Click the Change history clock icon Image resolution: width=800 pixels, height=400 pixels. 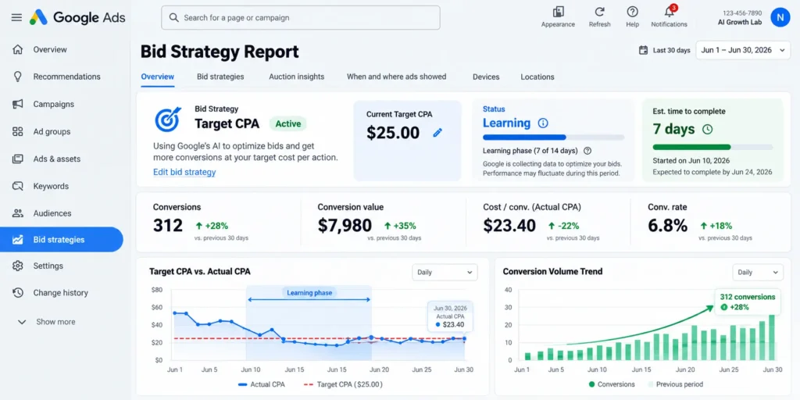click(x=18, y=293)
